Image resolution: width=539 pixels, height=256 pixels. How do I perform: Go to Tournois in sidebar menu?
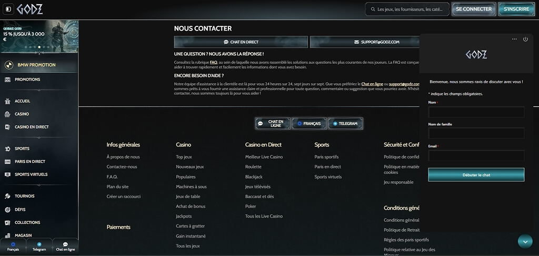(x=24, y=196)
